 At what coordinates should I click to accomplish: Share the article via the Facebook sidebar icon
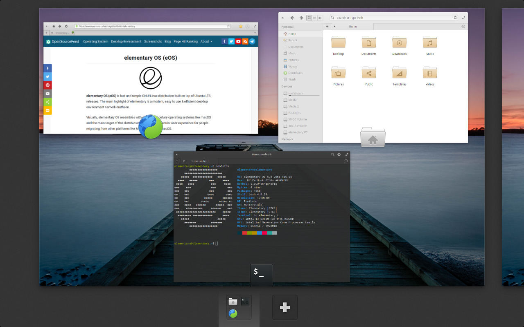[47, 68]
